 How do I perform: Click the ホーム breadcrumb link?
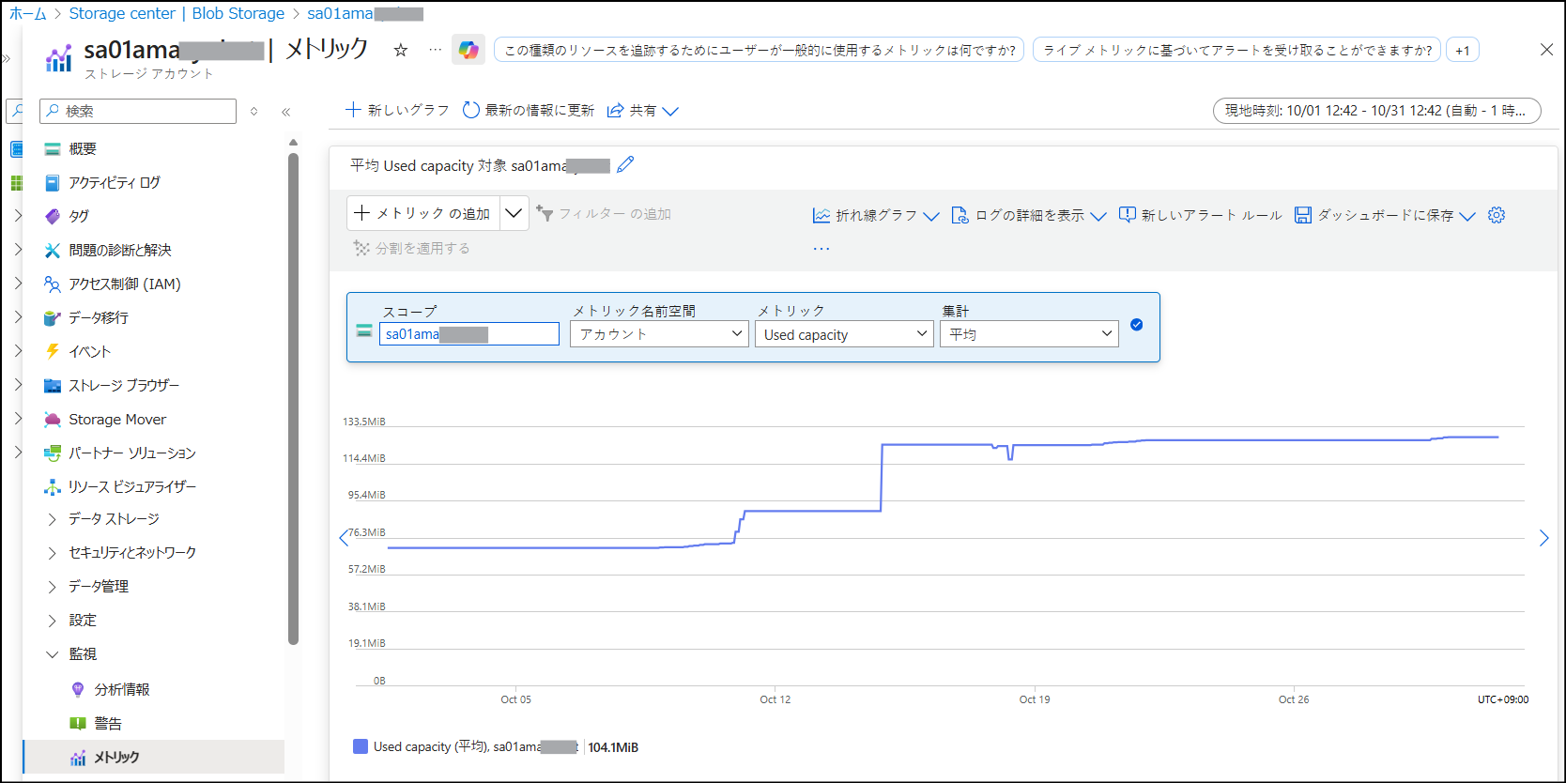28,13
